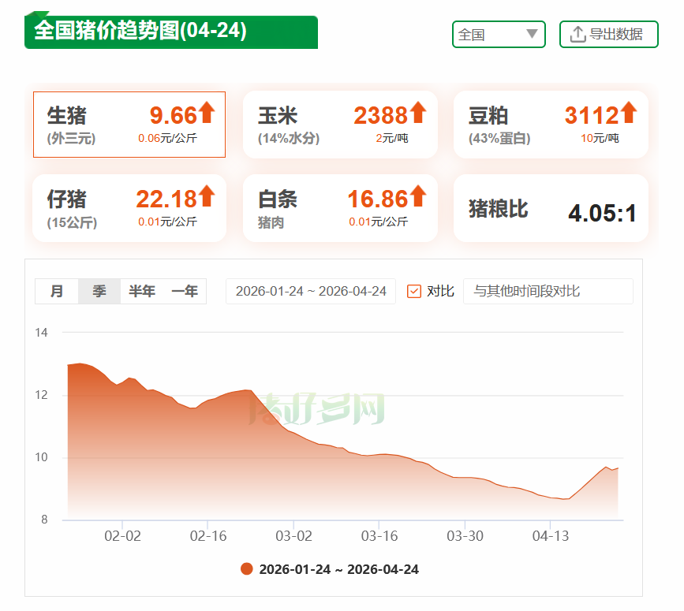The image size is (684, 611).
Task: Toggle the 对比 comparison checkbox
Action: point(414,291)
